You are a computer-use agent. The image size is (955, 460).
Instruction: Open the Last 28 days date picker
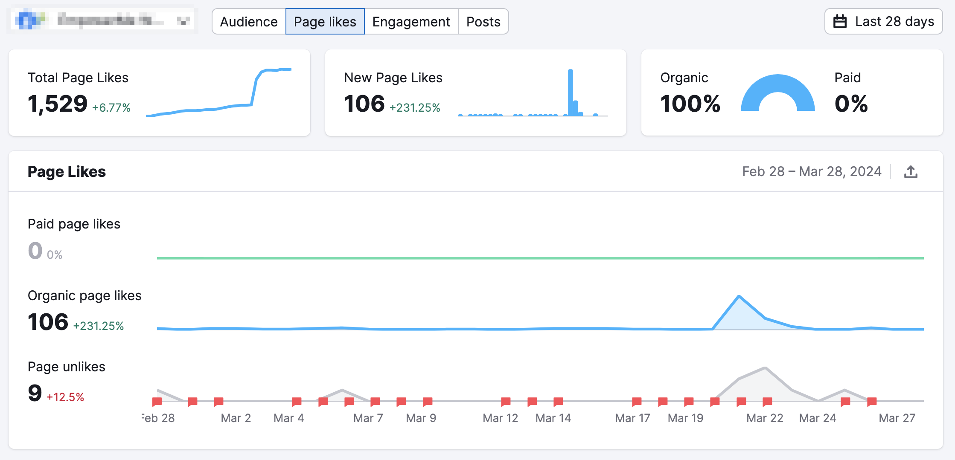pyautogui.click(x=883, y=21)
